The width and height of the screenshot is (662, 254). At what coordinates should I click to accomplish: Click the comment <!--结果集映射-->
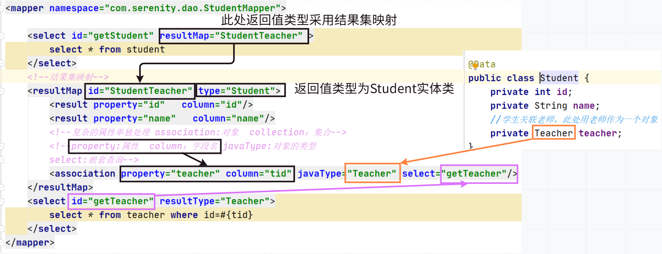coord(68,77)
